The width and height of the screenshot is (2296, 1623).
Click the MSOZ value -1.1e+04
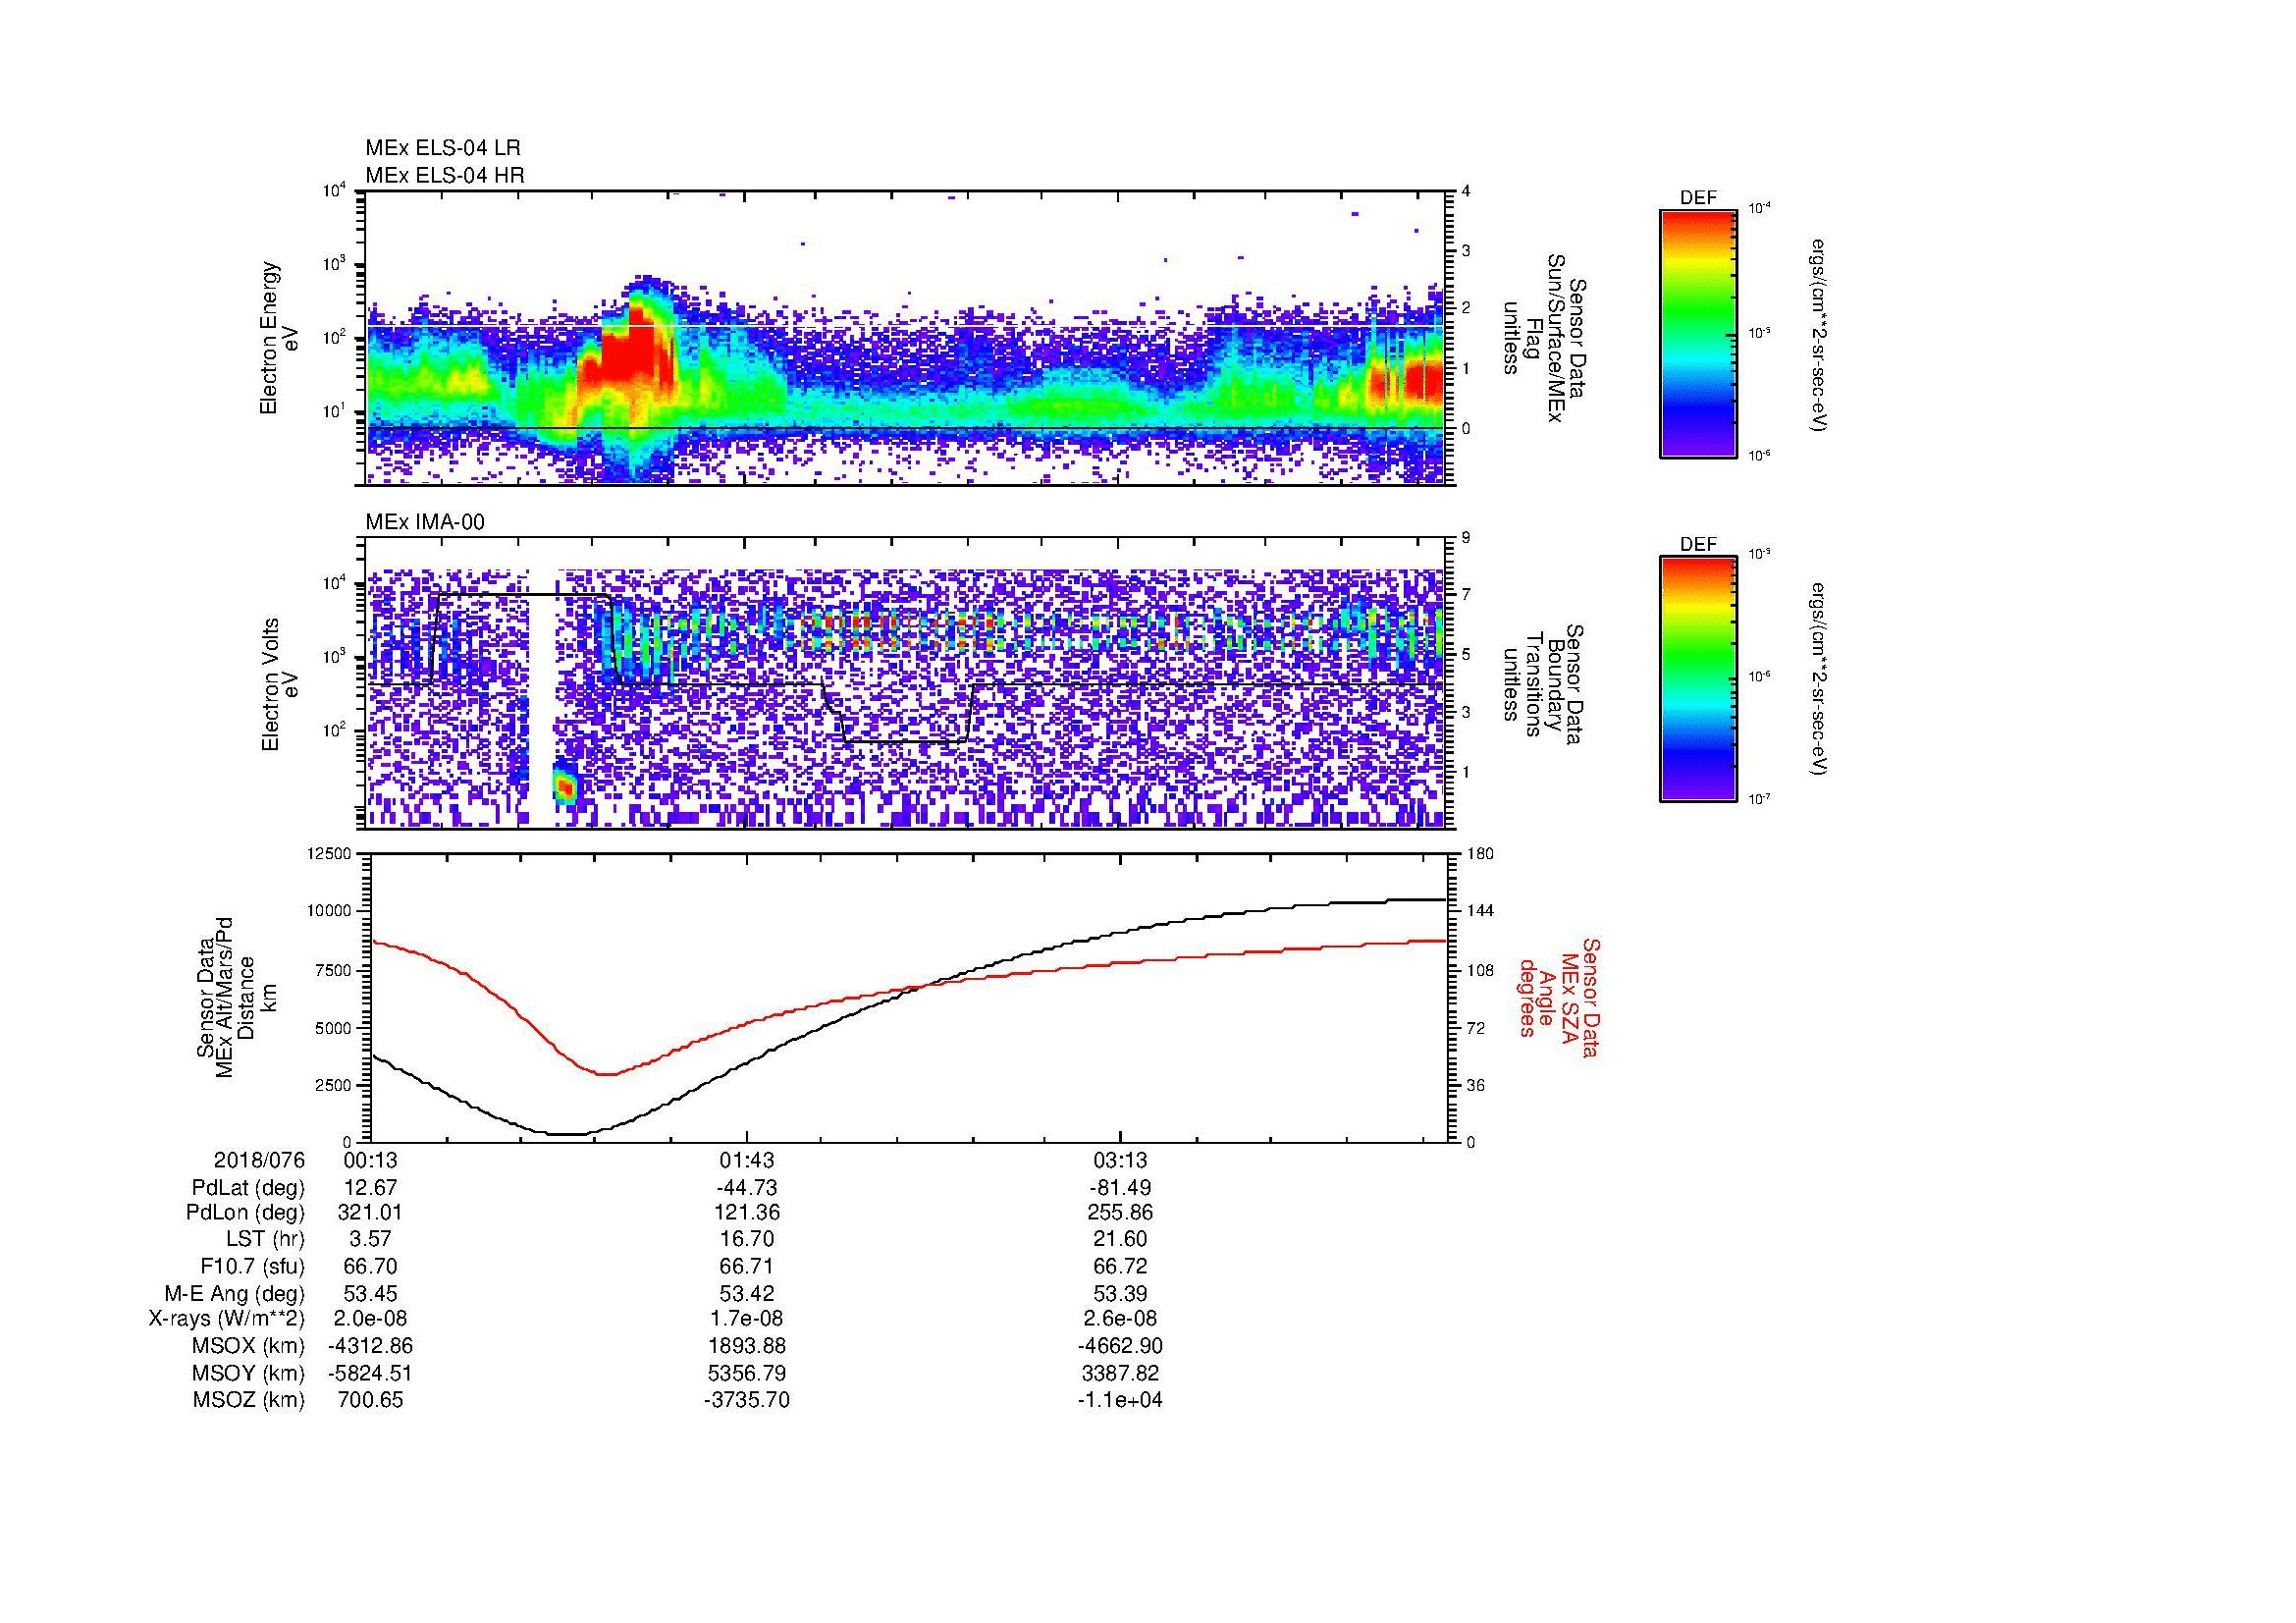tap(1120, 1400)
